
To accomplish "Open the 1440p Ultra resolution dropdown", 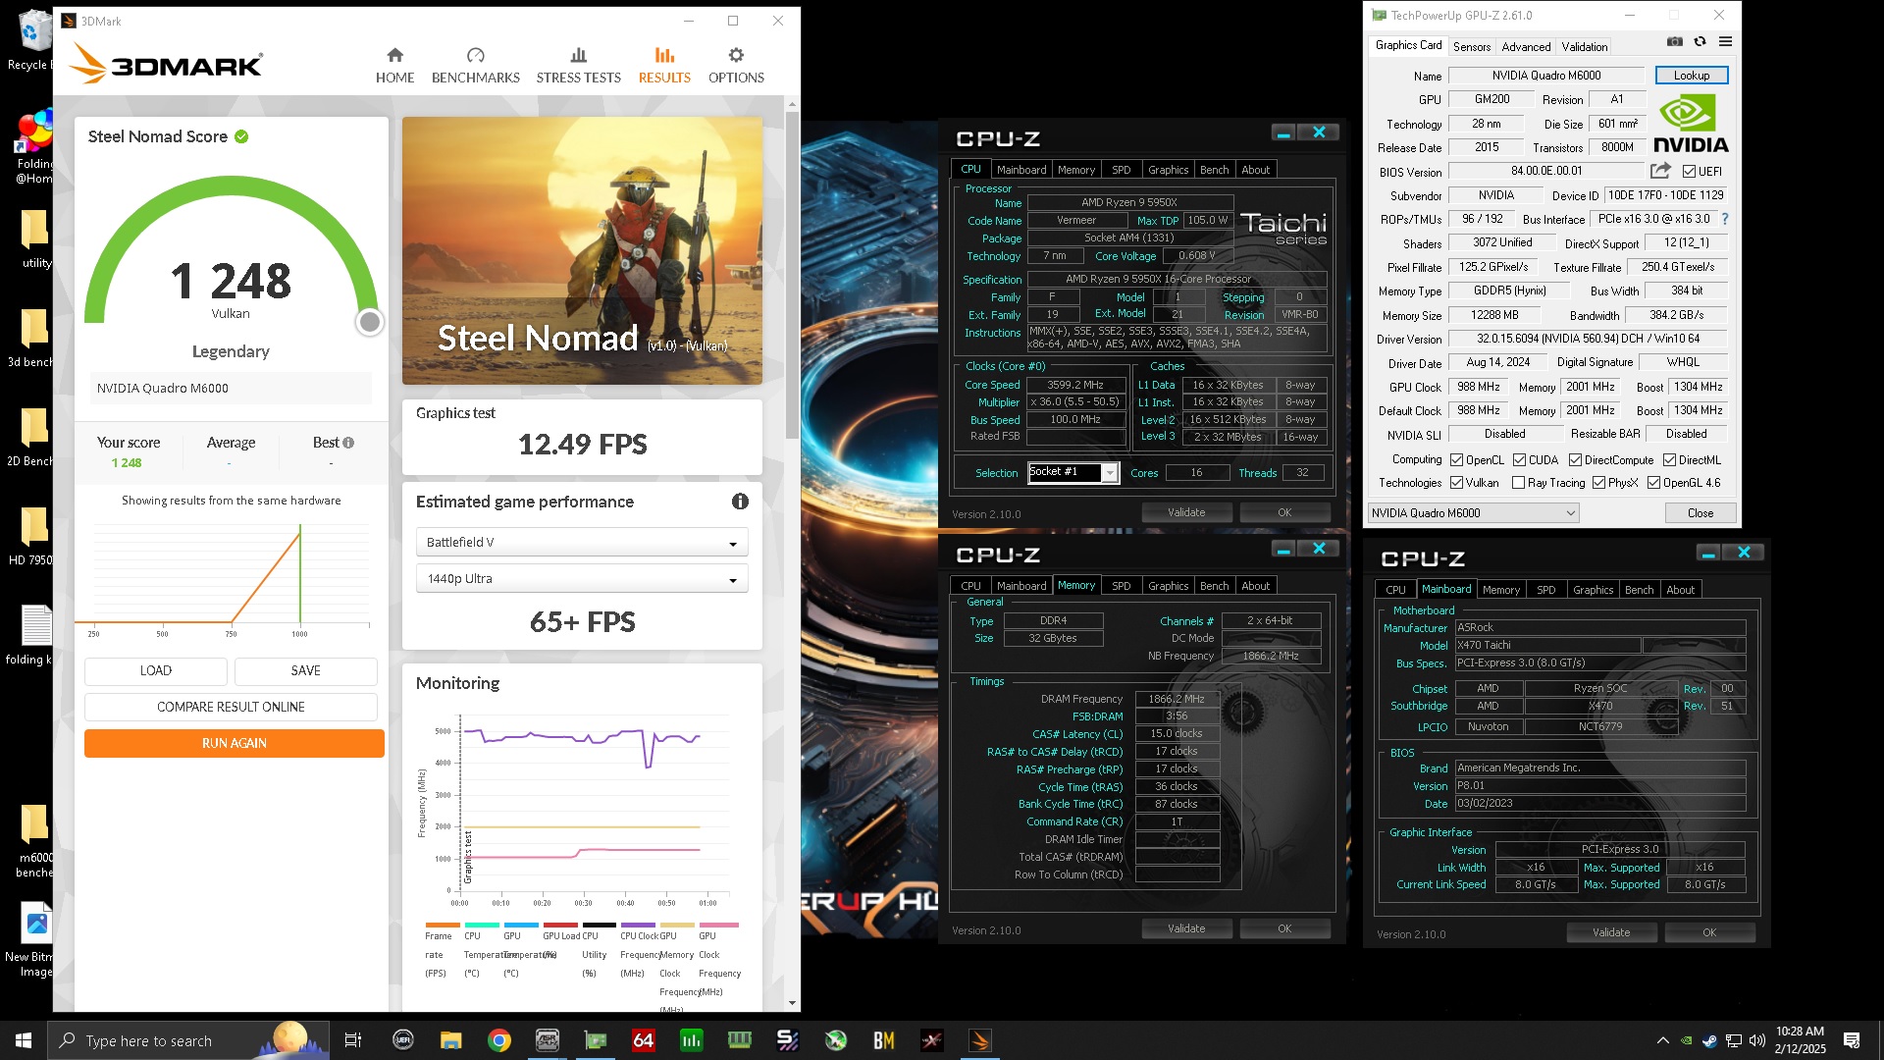I will 582,578.
